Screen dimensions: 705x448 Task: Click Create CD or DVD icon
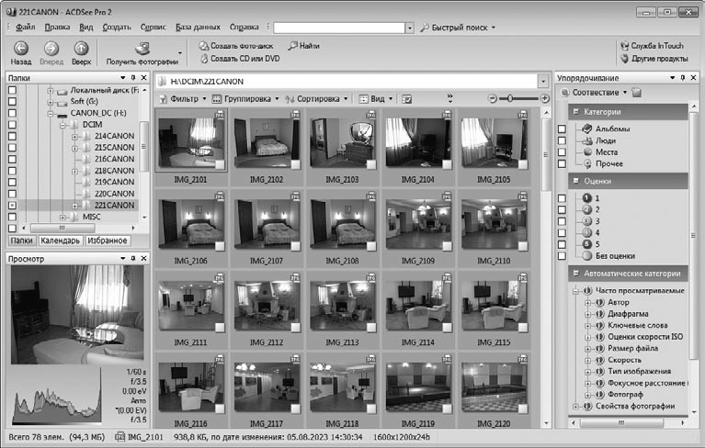pyautogui.click(x=204, y=58)
